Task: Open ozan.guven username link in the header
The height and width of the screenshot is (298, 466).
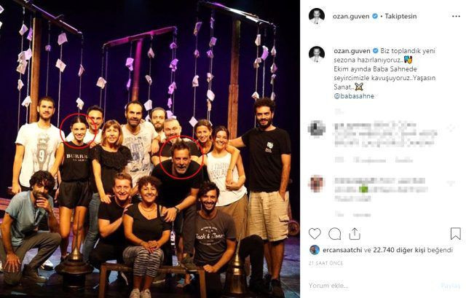Action: tap(351, 16)
